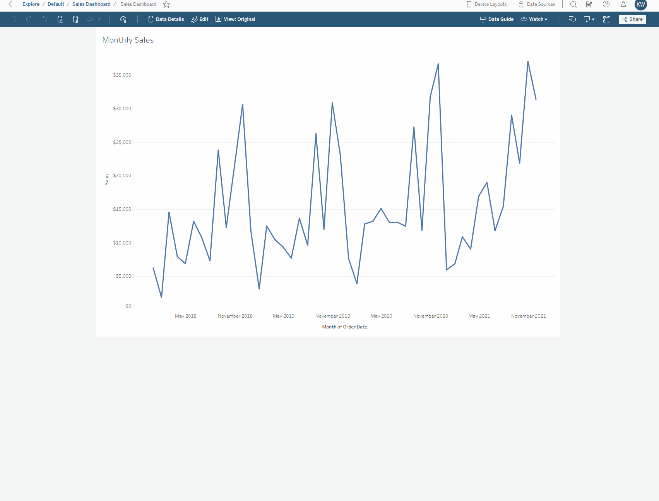Click Edit to edit the dashboard

pos(200,19)
